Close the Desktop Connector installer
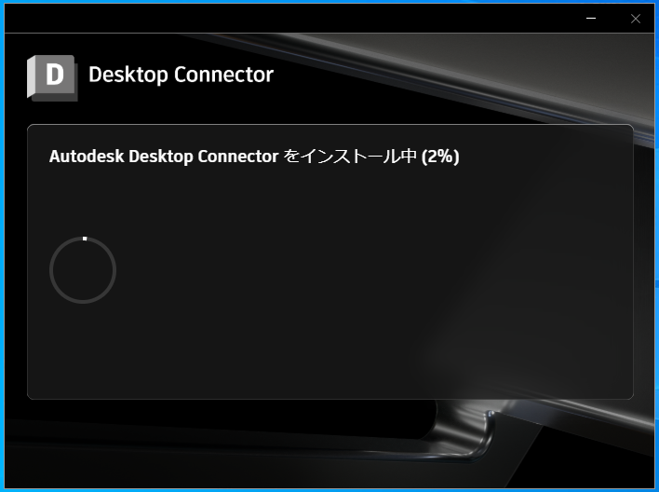Screen dimensions: 659x492 coord(636,19)
